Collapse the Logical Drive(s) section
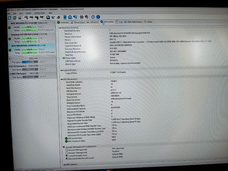This screenshot has width=228, height=171. (61, 70)
